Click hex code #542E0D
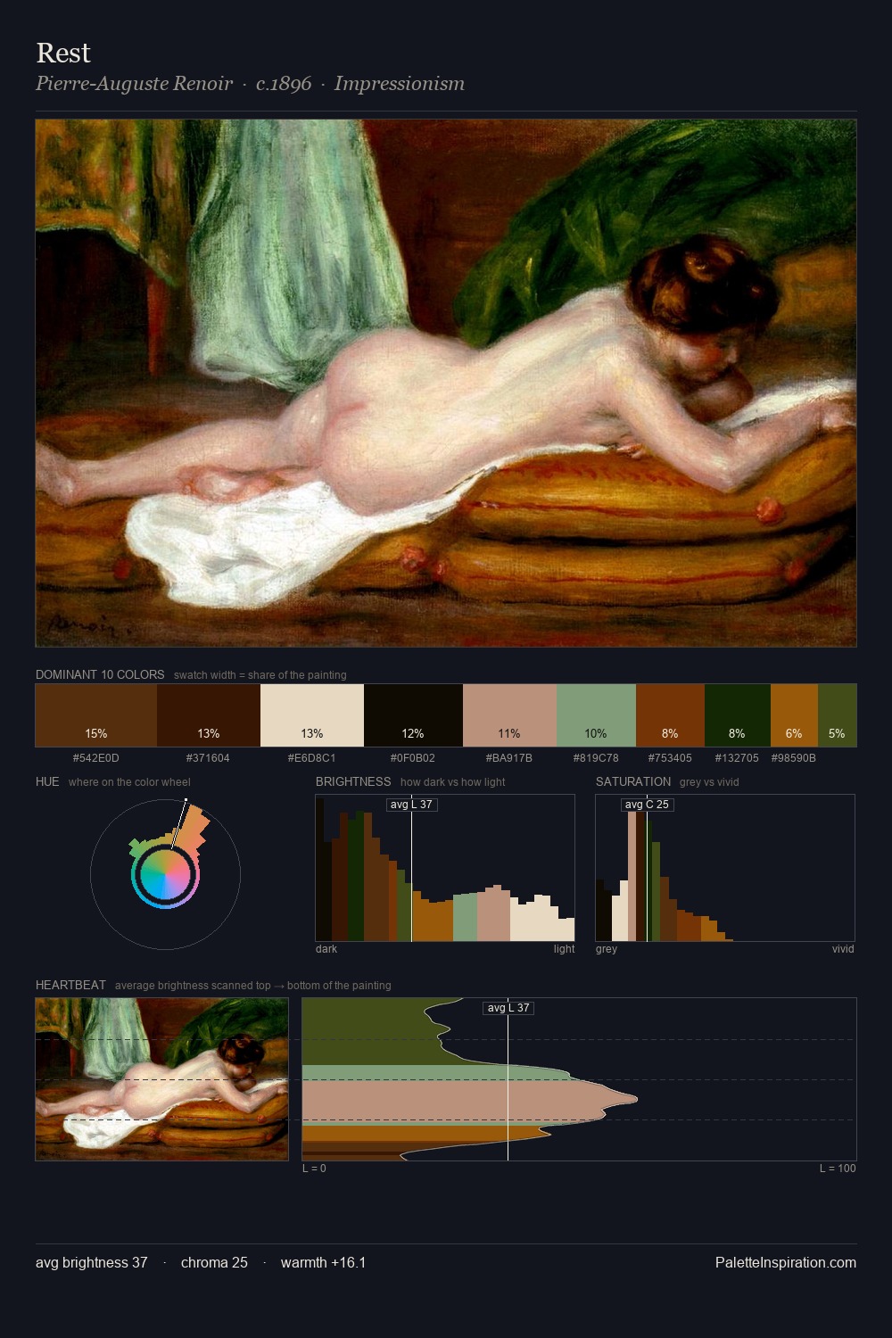892x1338 pixels. tap(96, 758)
